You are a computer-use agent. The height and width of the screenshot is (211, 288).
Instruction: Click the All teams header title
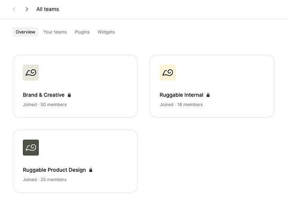click(x=48, y=9)
